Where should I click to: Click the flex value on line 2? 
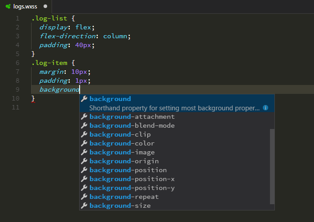click(x=83, y=27)
